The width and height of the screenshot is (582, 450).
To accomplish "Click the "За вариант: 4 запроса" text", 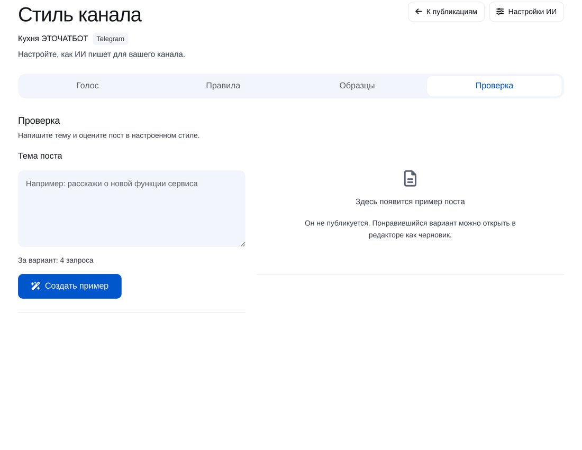I will coord(56,260).
